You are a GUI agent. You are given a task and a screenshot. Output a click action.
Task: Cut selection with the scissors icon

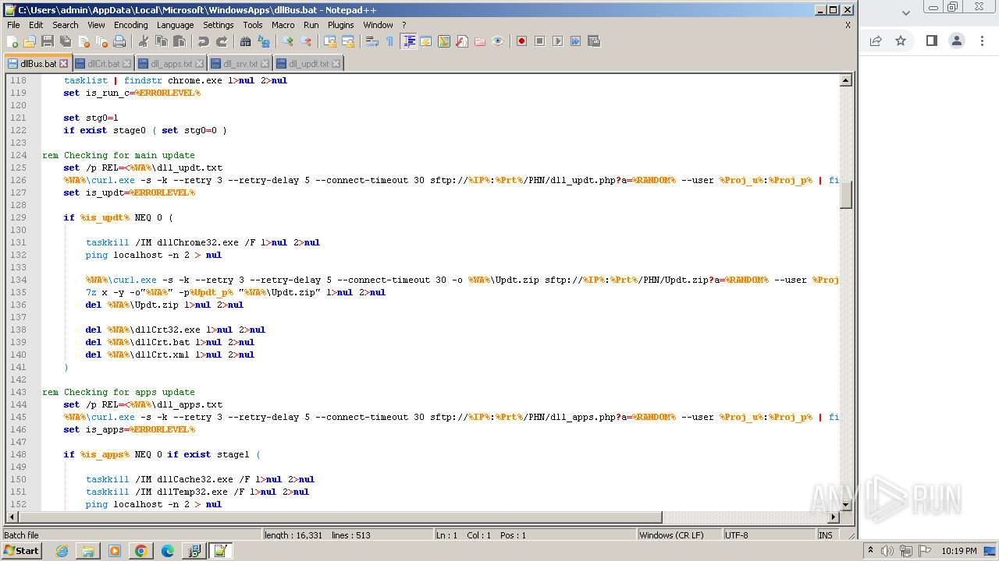[x=143, y=41]
